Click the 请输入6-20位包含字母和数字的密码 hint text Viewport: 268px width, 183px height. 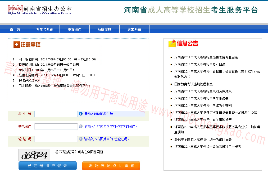111,126
